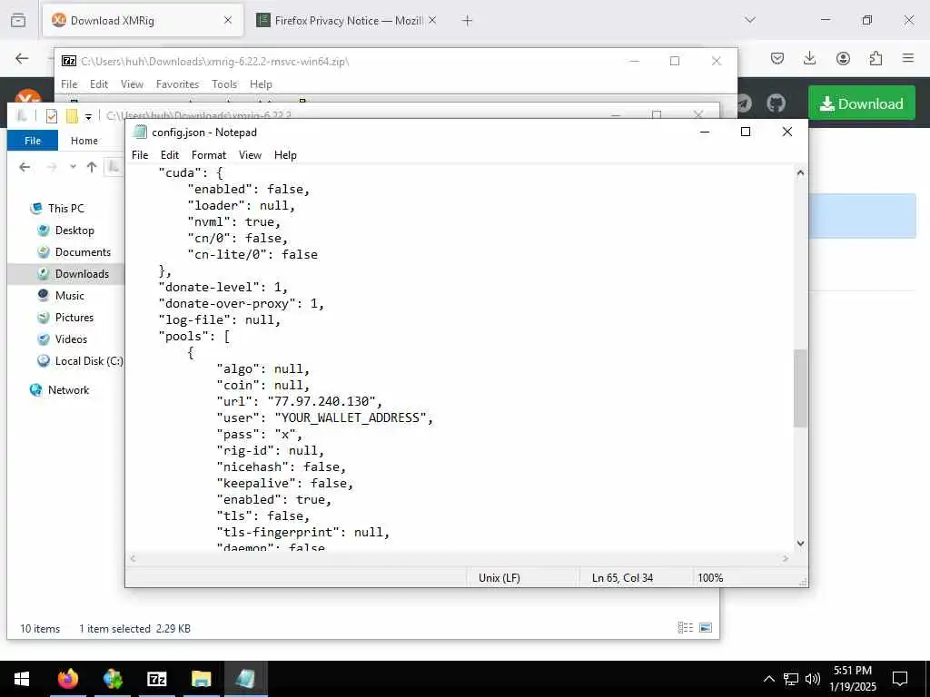Image resolution: width=930 pixels, height=697 pixels.
Task: Click Explorer properties checkmark quick access icon
Action: [52, 116]
